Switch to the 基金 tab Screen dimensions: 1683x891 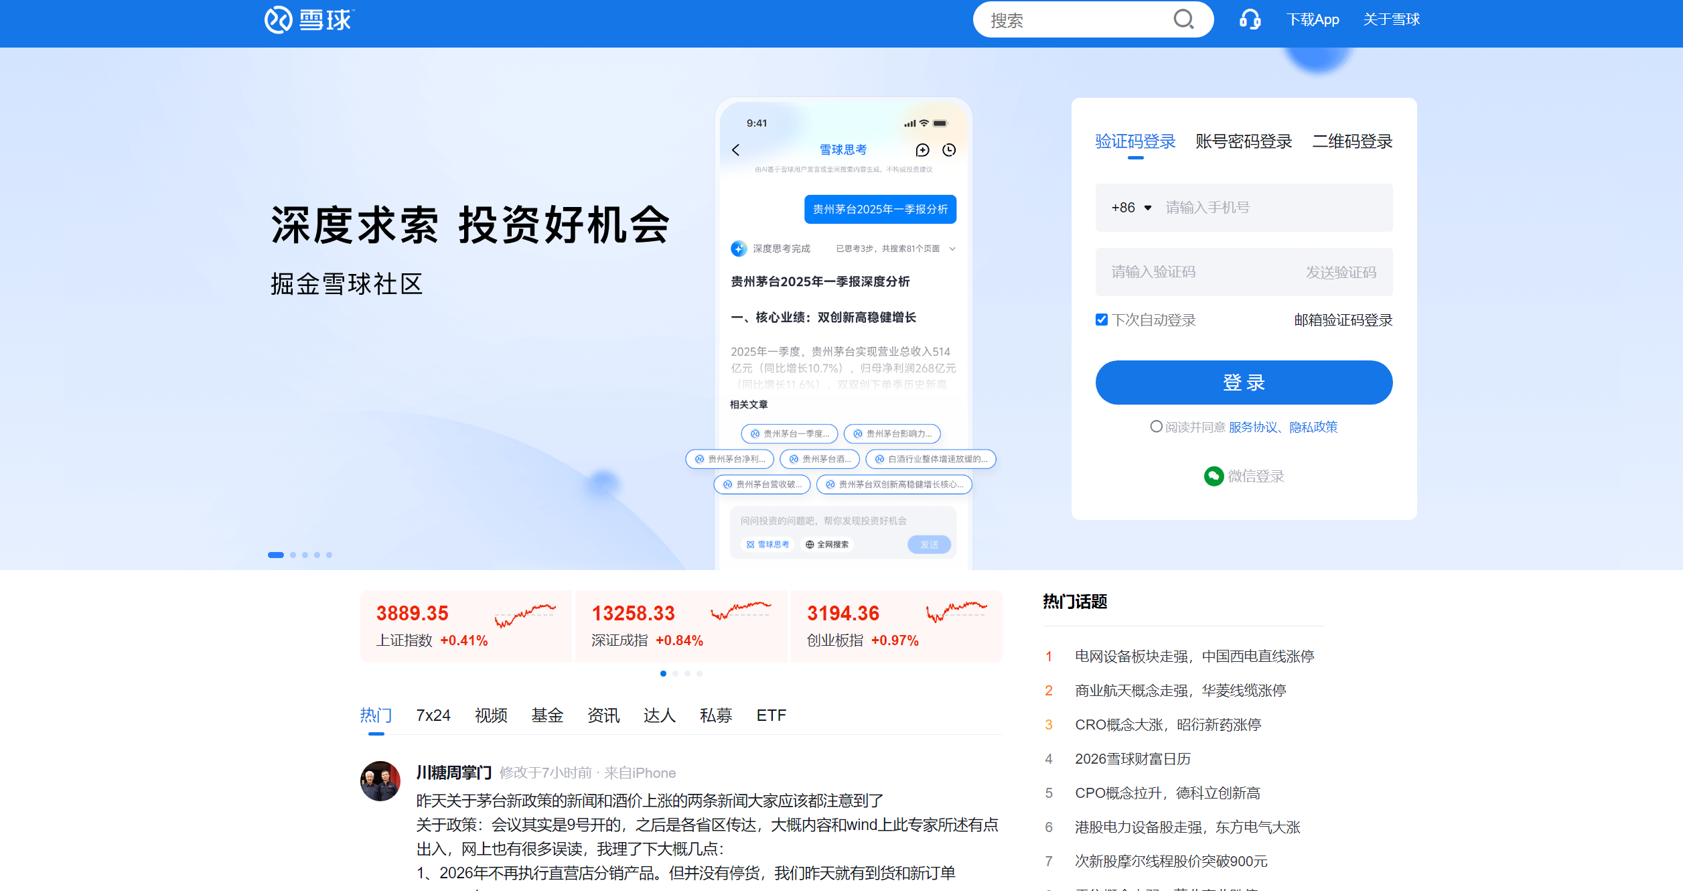pyautogui.click(x=547, y=715)
